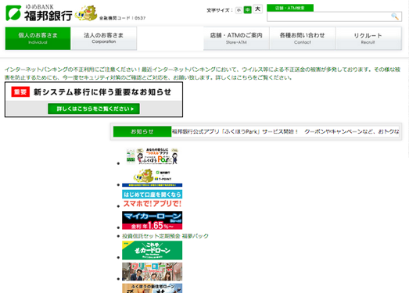Open the ふくほうの新住宅ローン banner
The width and height of the screenshot is (409, 293).
pos(152,288)
